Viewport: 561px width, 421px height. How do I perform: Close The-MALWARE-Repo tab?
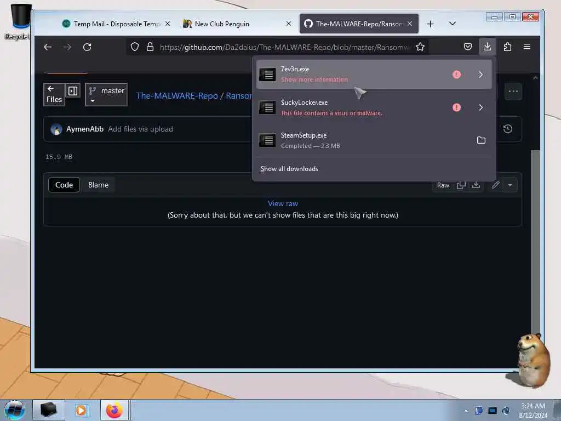click(x=410, y=24)
